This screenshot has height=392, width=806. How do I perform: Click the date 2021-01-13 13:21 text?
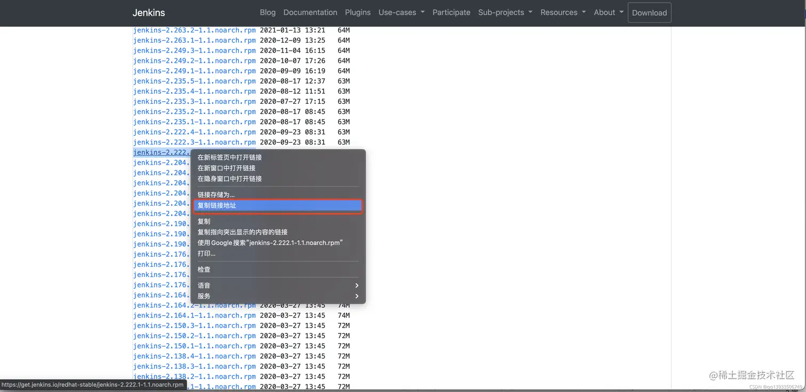point(293,30)
